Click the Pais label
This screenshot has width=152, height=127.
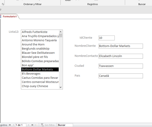[77, 76]
